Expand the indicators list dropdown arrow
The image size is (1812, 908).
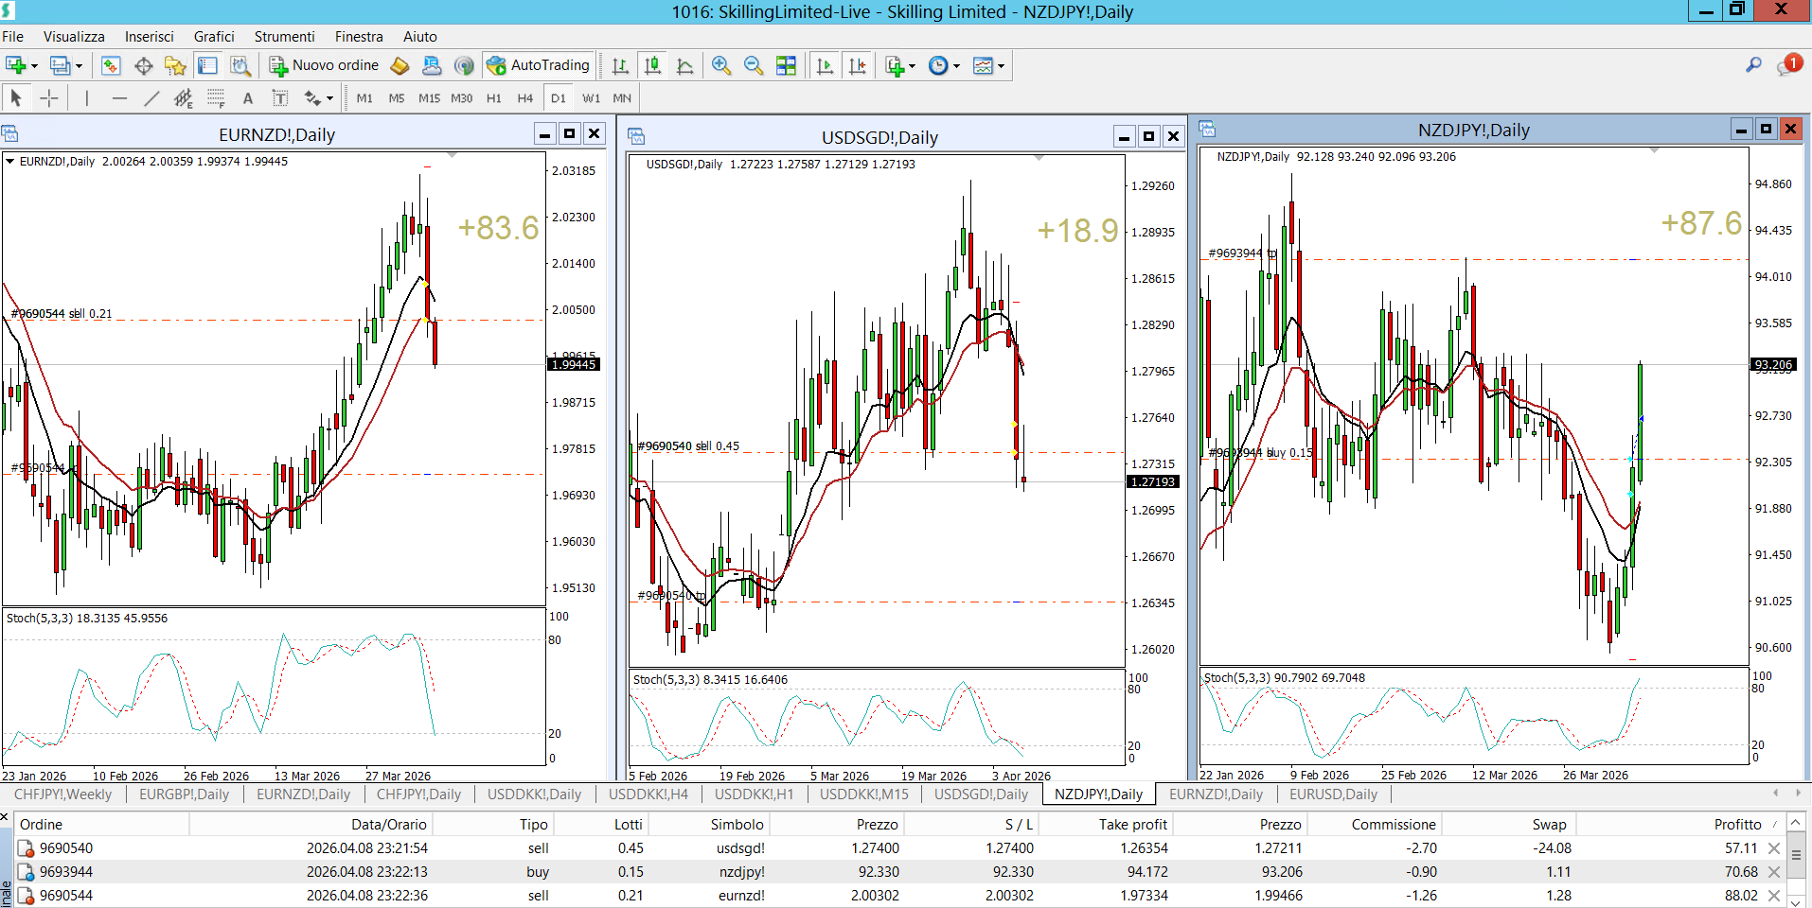click(912, 66)
